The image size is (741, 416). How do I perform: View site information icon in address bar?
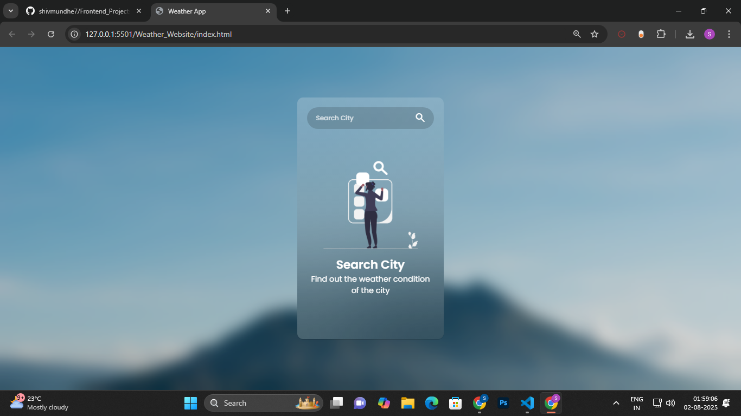coord(75,34)
